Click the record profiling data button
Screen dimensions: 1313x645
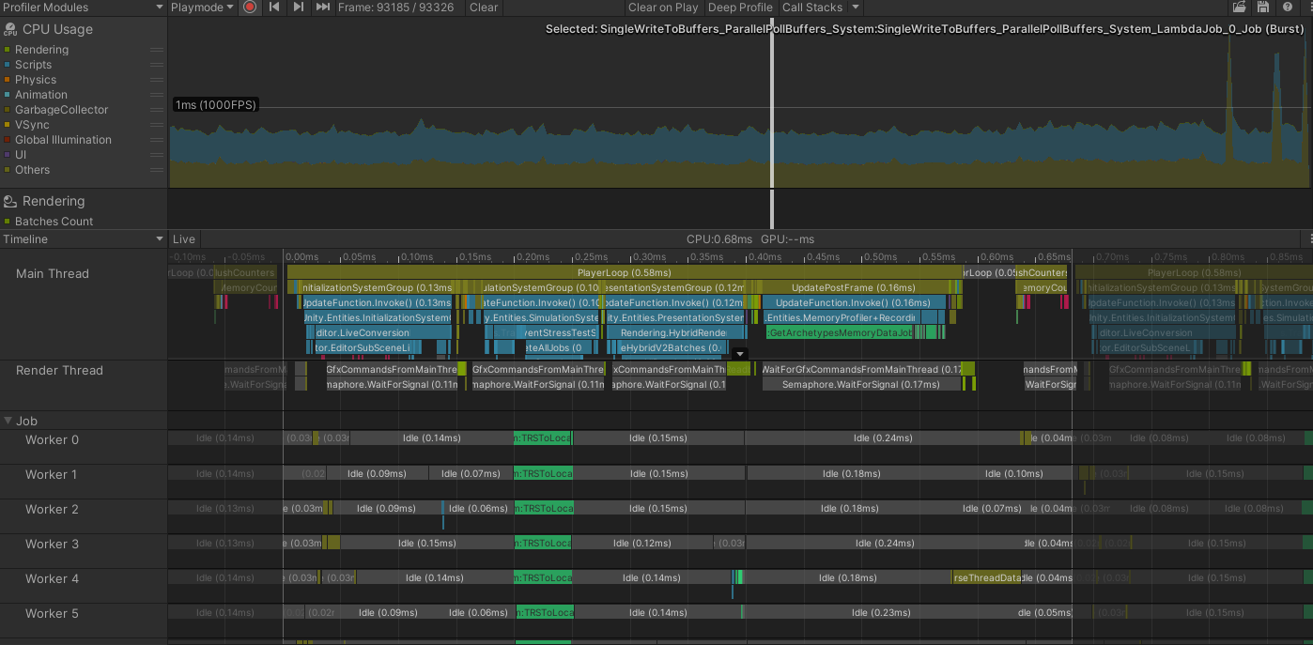pos(248,8)
